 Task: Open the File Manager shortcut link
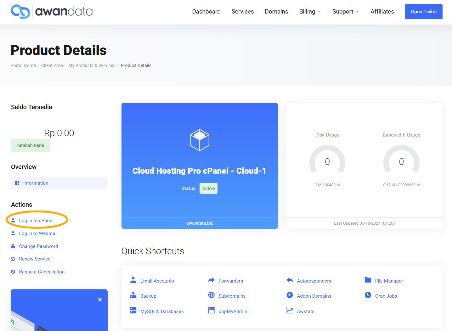[x=389, y=281]
